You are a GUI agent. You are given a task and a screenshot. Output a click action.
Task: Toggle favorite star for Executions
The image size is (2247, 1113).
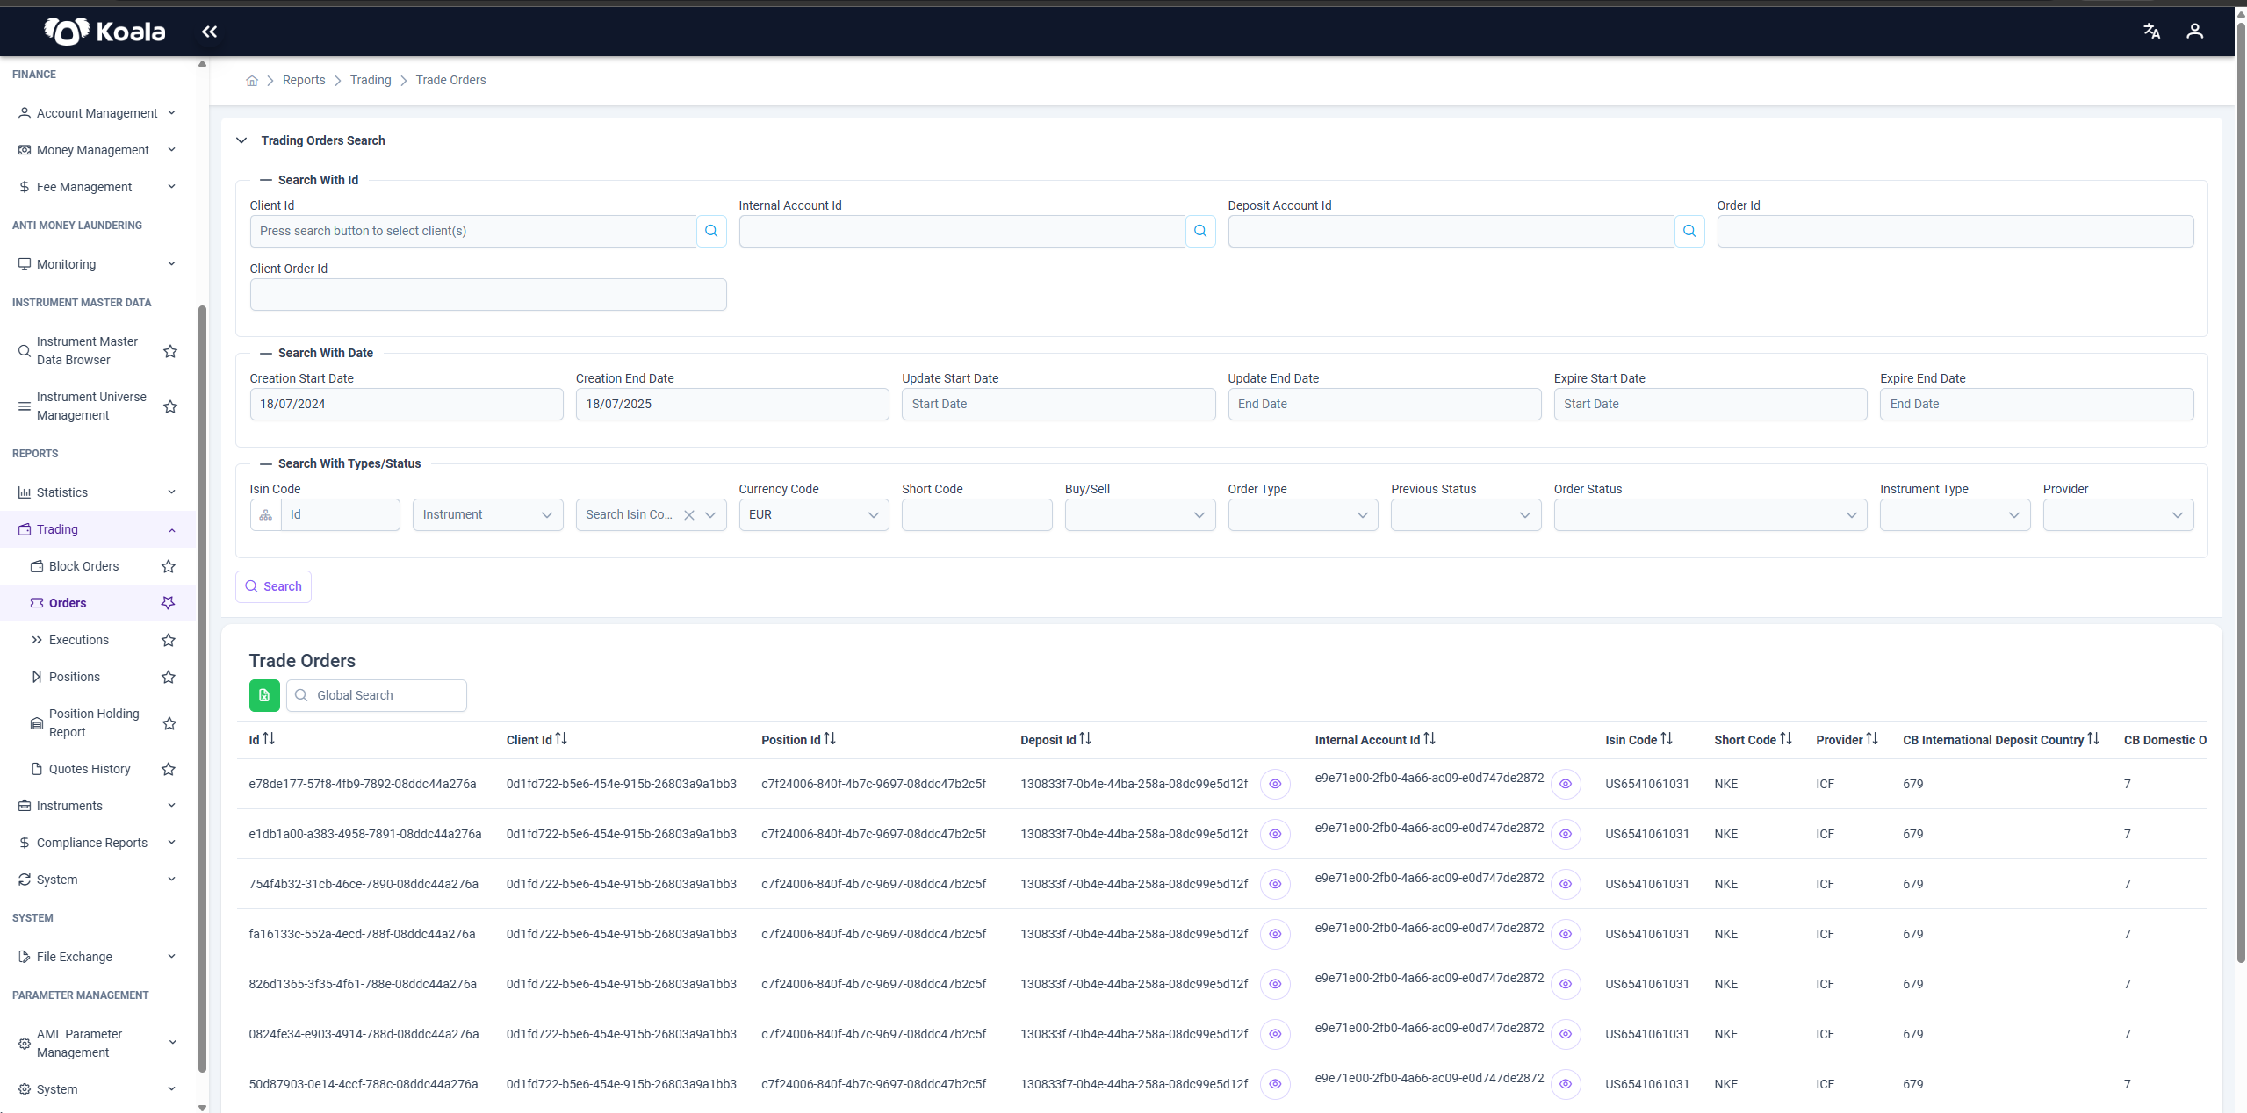click(169, 640)
